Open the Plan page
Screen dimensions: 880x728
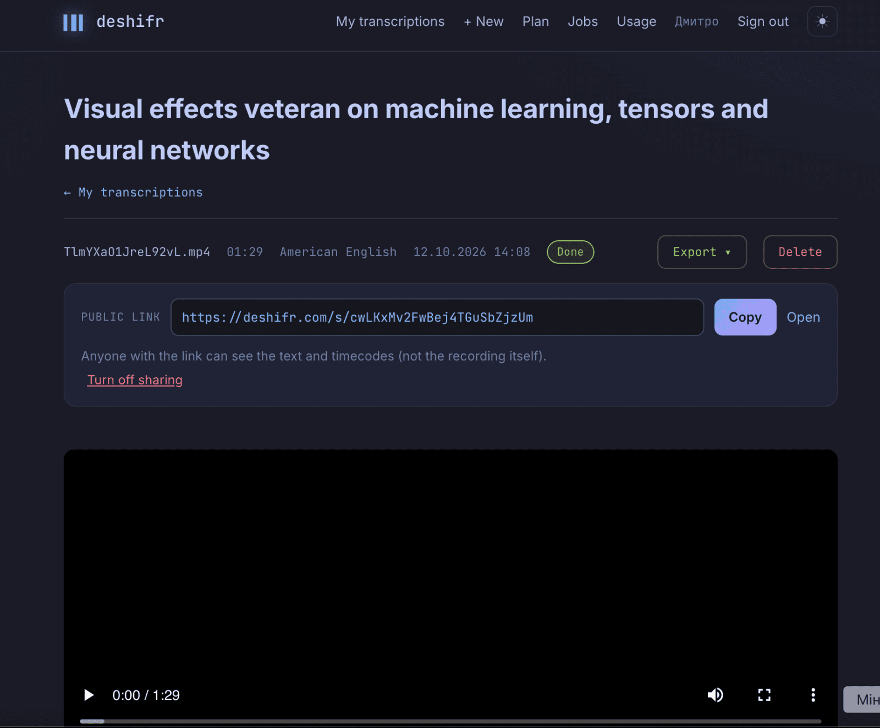pos(536,21)
